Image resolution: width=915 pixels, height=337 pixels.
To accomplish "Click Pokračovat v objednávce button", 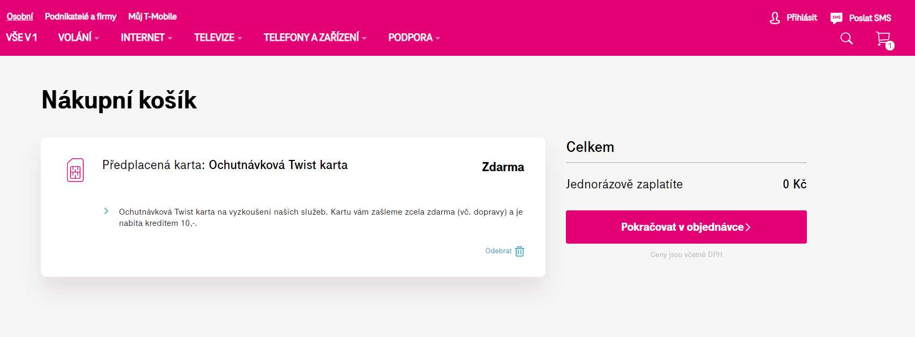I will coord(686,227).
